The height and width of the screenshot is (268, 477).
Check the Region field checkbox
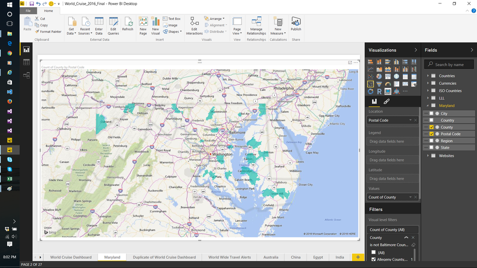point(431,141)
